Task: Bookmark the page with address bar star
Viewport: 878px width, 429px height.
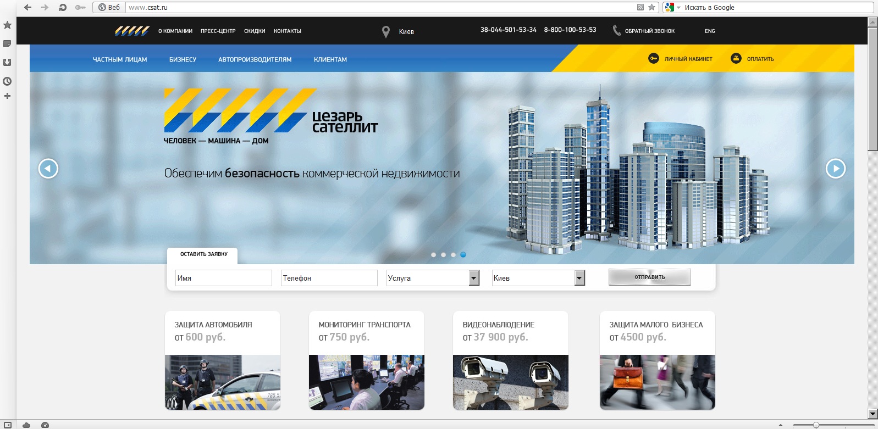Action: pos(651,7)
